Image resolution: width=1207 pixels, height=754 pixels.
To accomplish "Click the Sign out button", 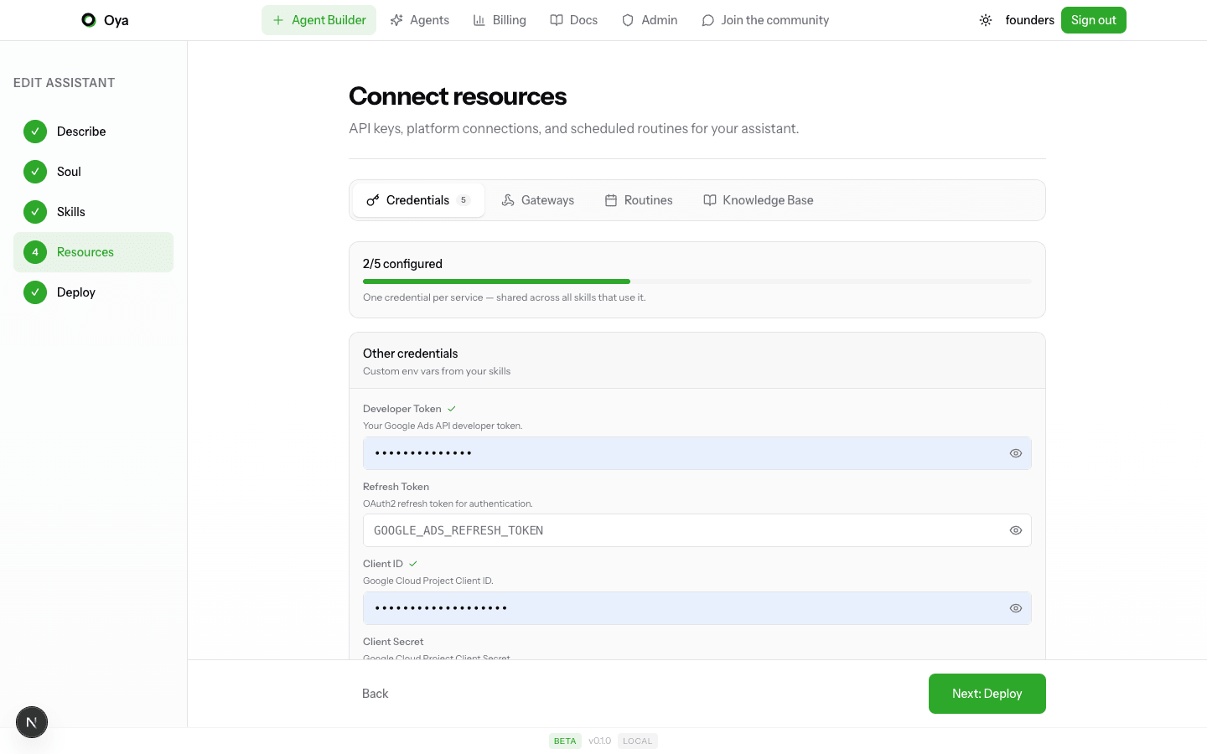I will point(1093,20).
